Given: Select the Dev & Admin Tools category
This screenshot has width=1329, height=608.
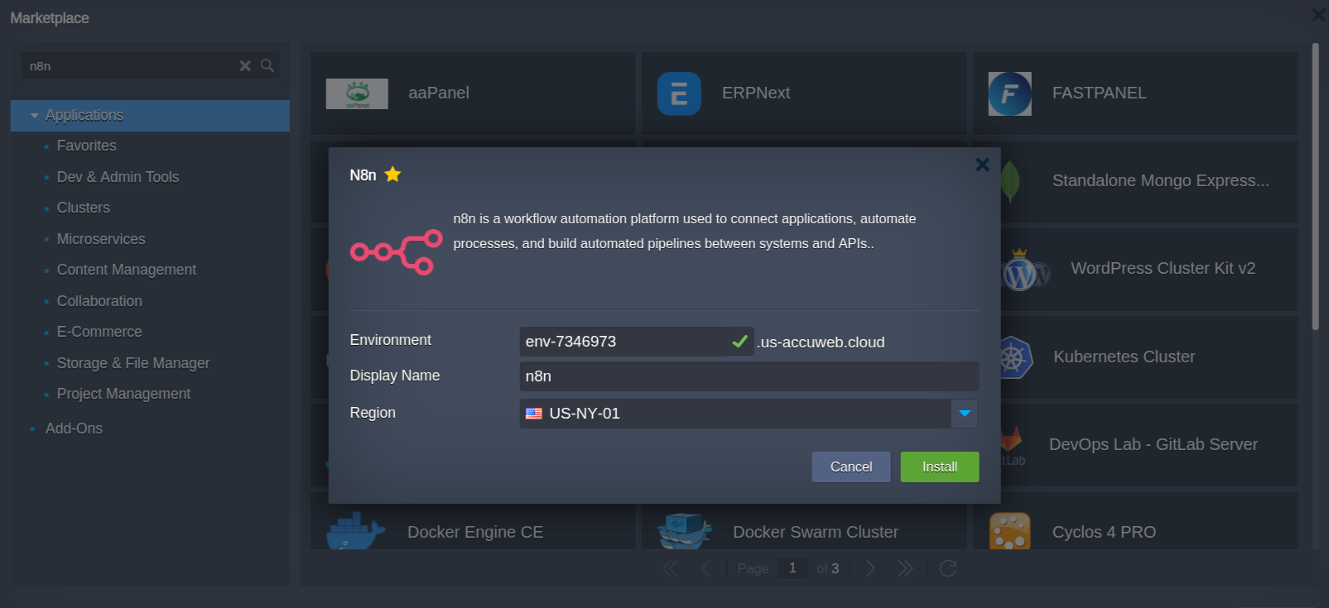Looking at the screenshot, I should [x=118, y=177].
